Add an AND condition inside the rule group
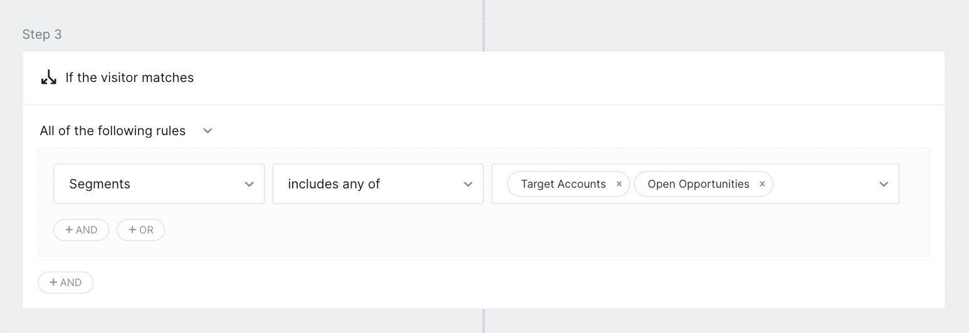Image resolution: width=969 pixels, height=333 pixels. tap(81, 230)
